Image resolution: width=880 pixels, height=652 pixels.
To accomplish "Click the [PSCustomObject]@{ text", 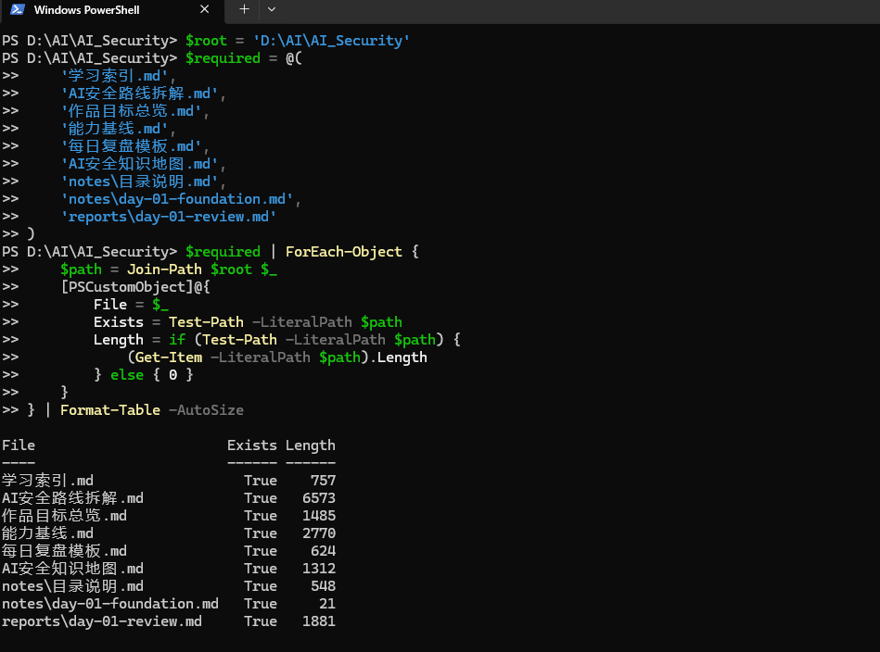I will click(135, 287).
